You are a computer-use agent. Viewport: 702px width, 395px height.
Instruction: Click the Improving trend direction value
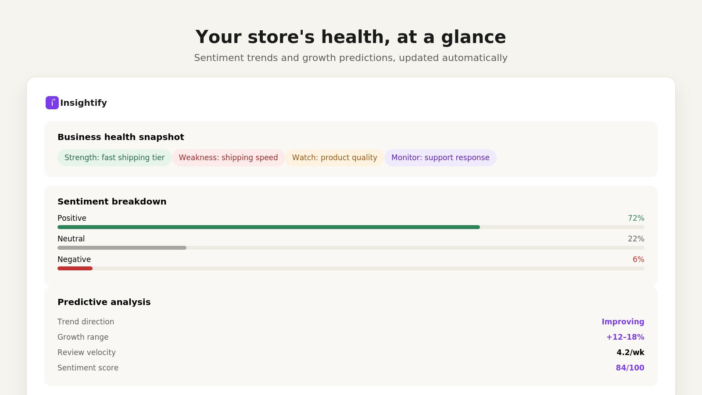623,322
